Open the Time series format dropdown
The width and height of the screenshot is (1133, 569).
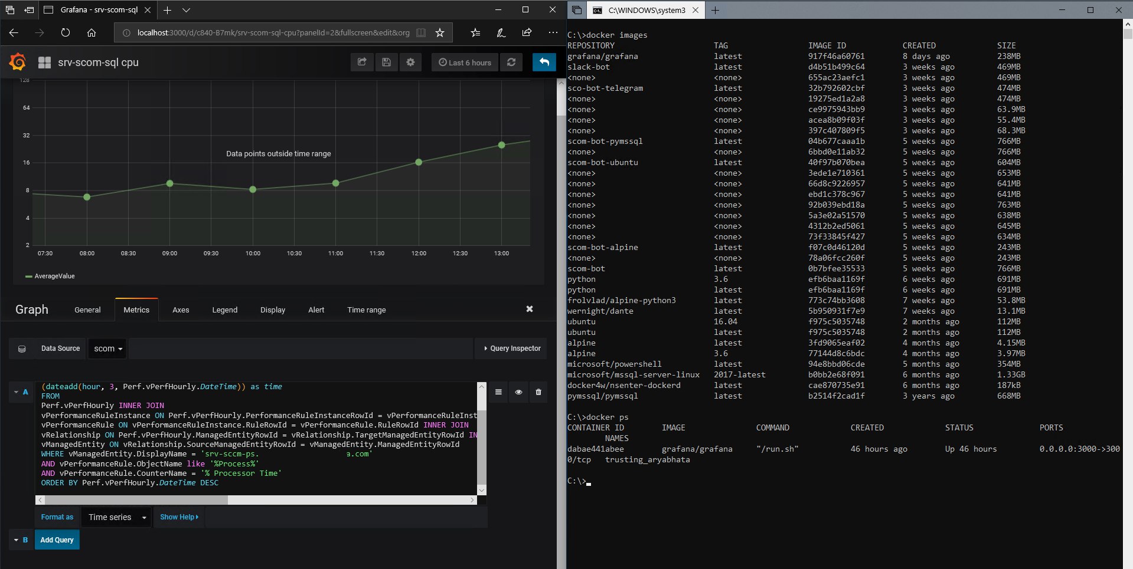(116, 517)
